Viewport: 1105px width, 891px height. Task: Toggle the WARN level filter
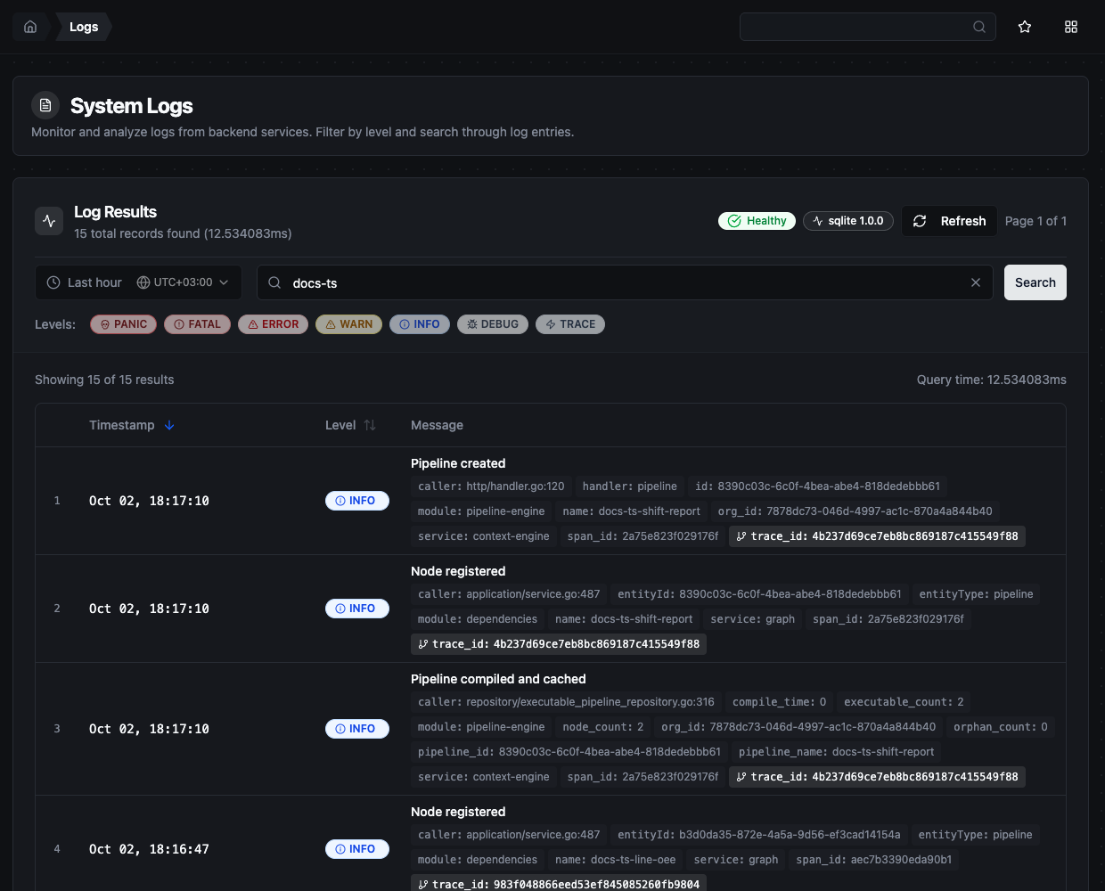pyautogui.click(x=348, y=324)
